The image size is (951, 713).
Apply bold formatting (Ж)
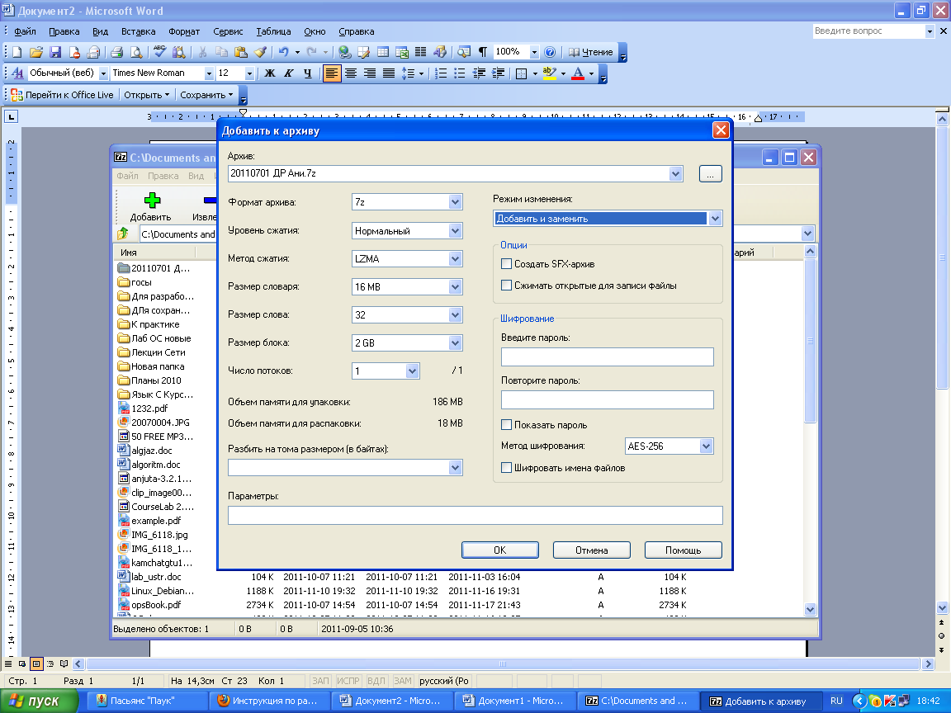[270, 73]
